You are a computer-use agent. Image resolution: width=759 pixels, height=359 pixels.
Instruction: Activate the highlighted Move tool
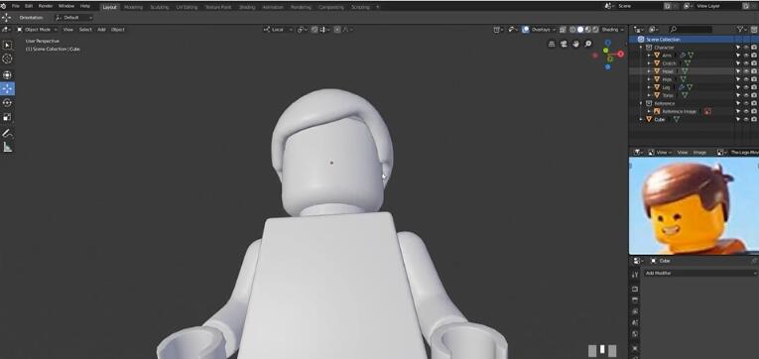pos(7,89)
